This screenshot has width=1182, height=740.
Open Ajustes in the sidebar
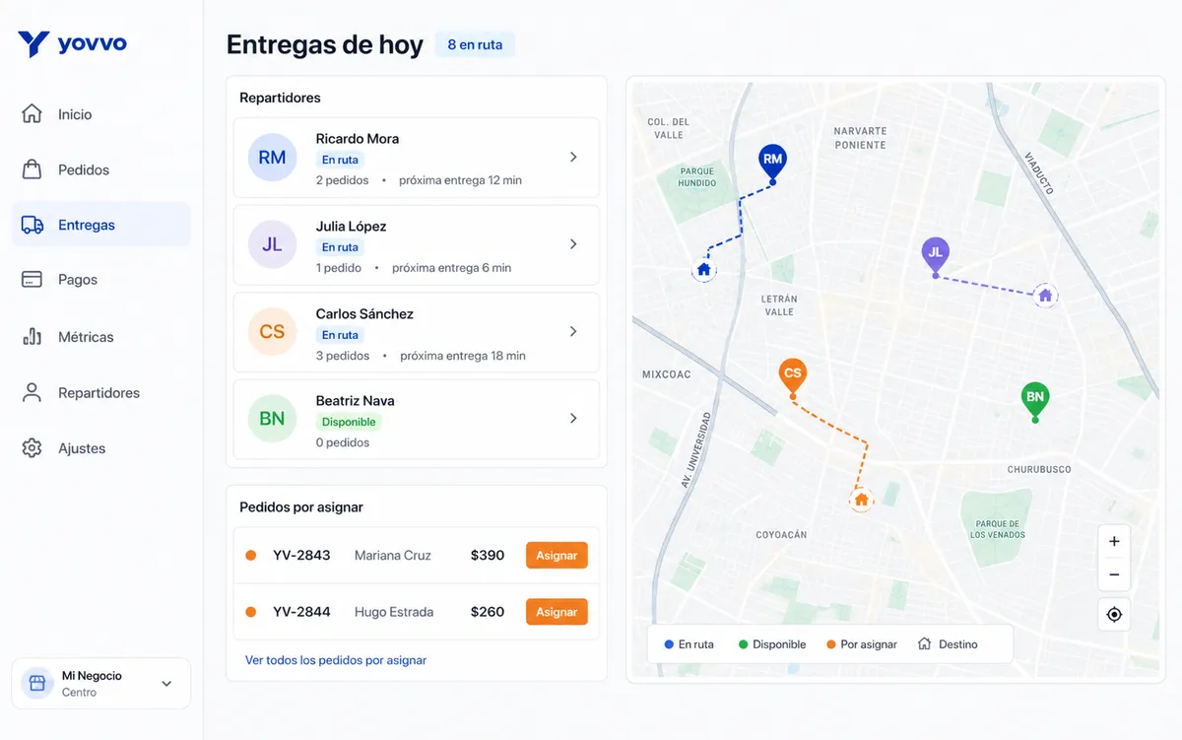[100, 448]
